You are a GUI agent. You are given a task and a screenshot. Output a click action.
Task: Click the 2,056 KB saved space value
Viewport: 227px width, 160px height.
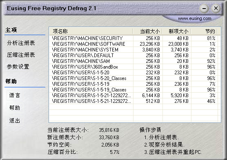click(110, 144)
